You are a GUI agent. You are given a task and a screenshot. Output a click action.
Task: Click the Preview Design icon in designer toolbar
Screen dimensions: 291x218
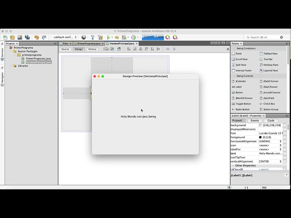click(x=119, y=49)
